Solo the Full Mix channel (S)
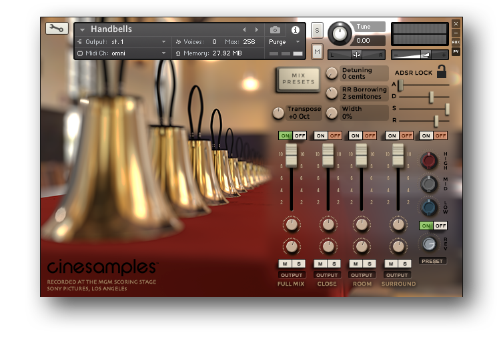This screenshot has height=337, width=503. [299, 264]
